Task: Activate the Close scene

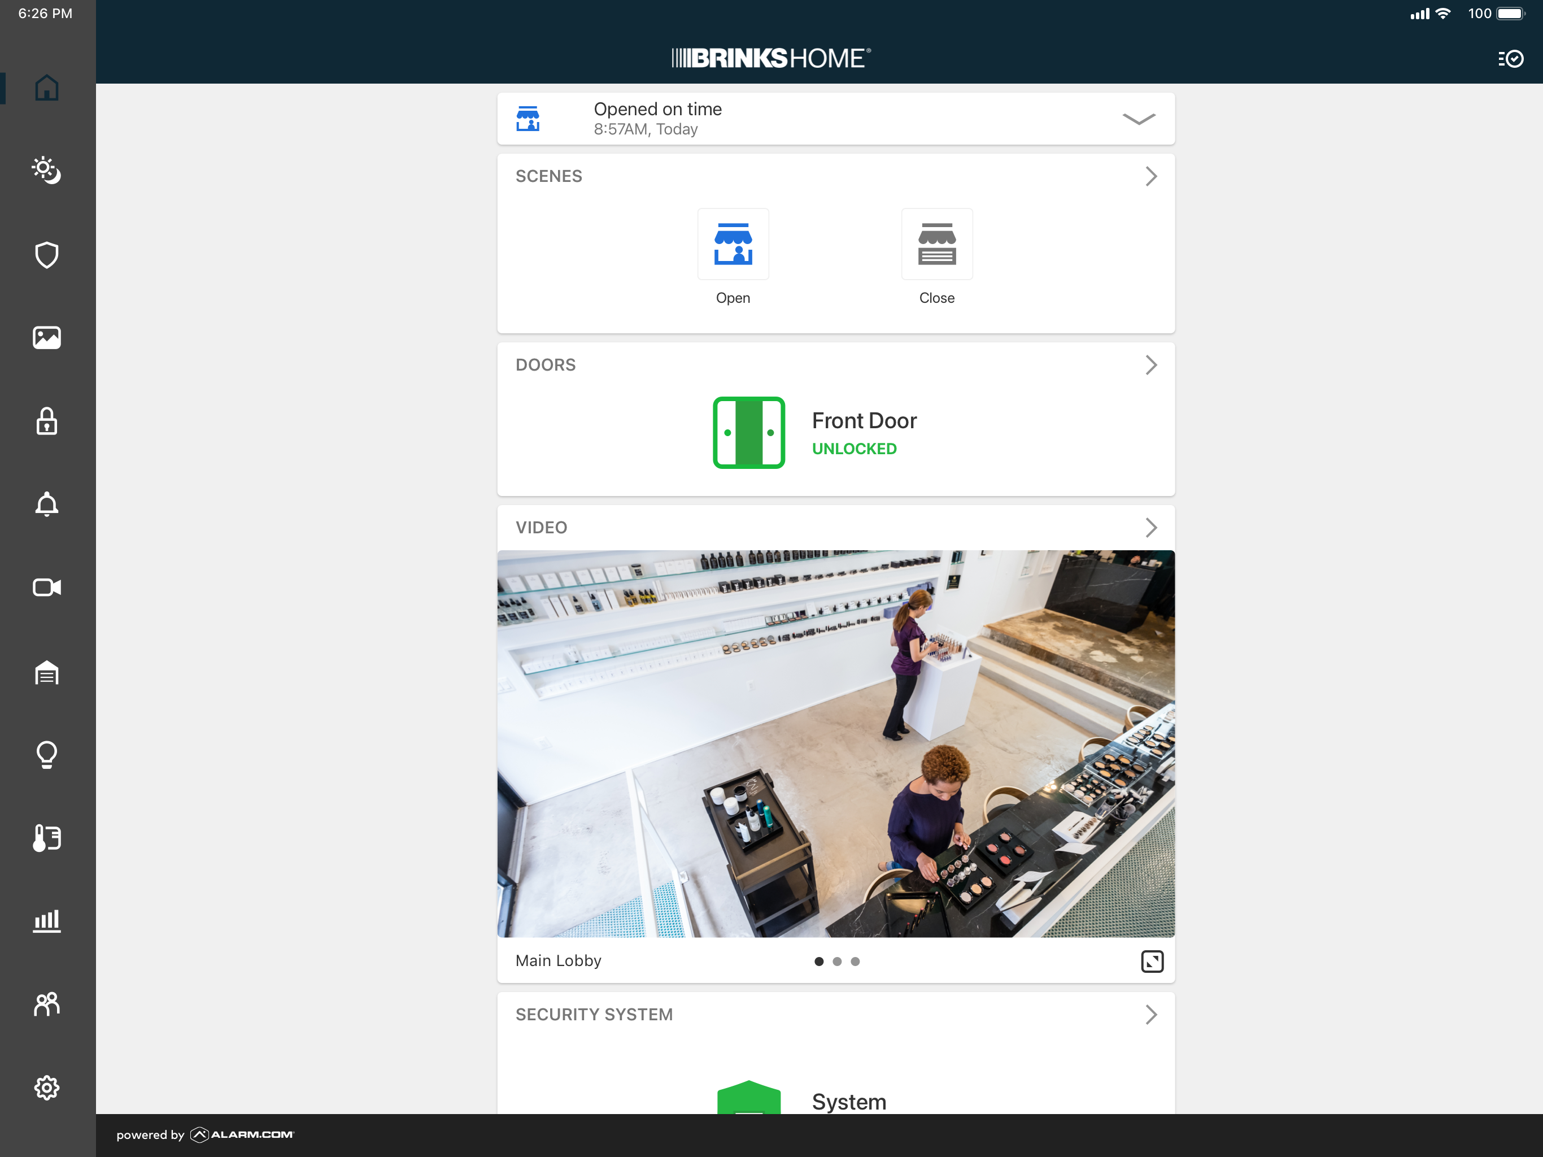Action: [x=936, y=244]
